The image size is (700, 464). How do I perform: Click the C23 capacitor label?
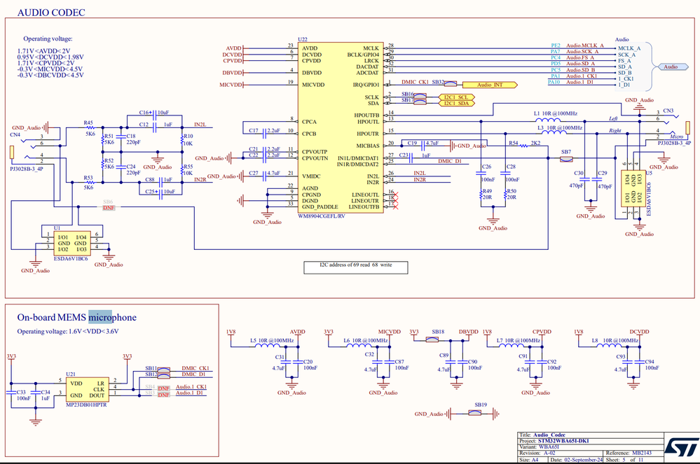(x=404, y=155)
